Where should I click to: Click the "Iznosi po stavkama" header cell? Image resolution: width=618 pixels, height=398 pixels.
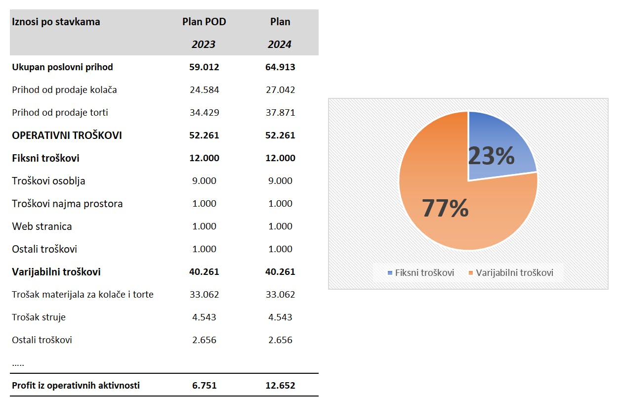(x=56, y=22)
